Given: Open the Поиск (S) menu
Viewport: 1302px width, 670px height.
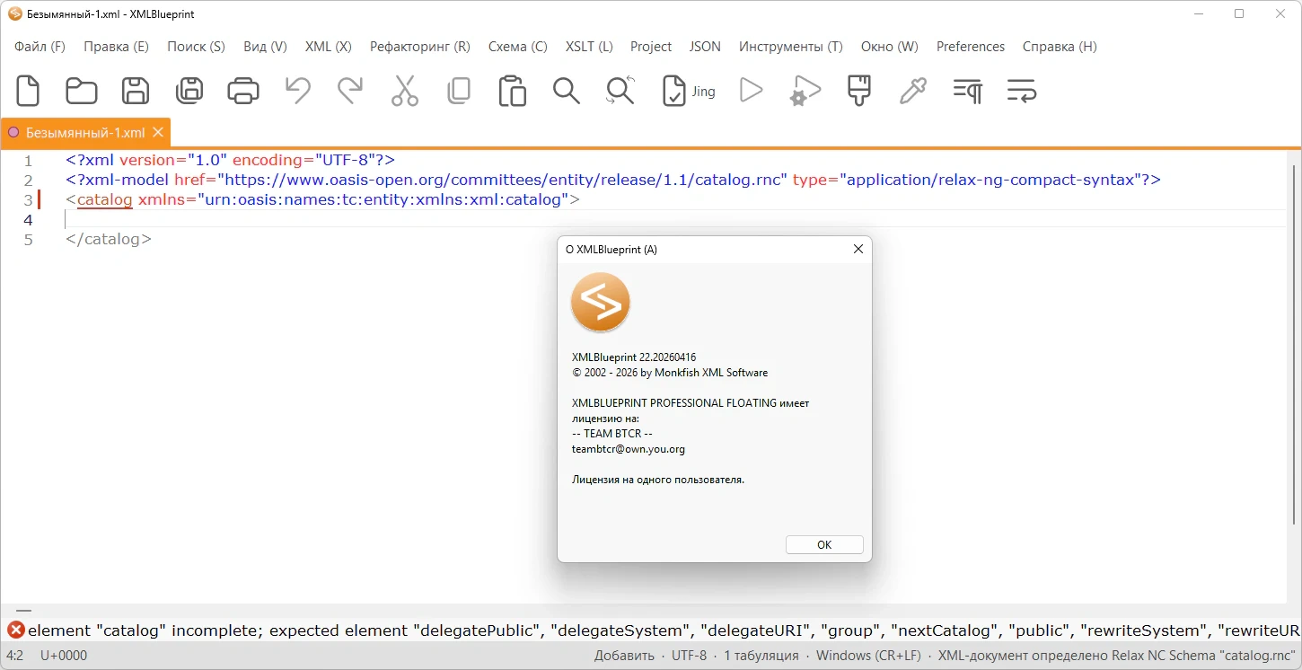Looking at the screenshot, I should 196,47.
